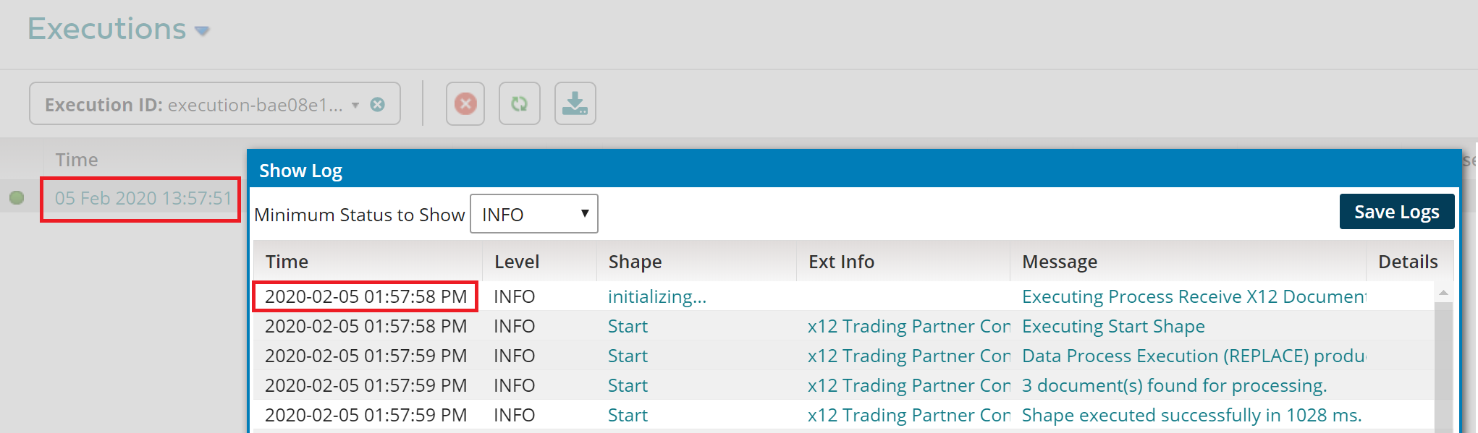Open the Minimum Status to Show dropdown
The image size is (1478, 433).
(533, 214)
